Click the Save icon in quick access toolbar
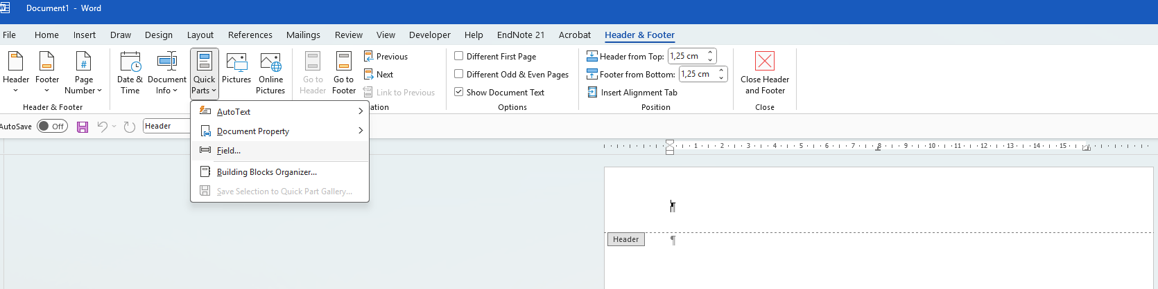1158x289 pixels. pyautogui.click(x=83, y=127)
